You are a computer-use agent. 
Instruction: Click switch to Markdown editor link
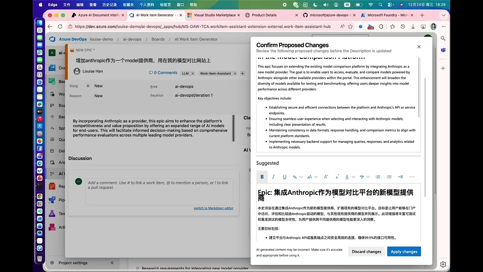[x=214, y=208]
